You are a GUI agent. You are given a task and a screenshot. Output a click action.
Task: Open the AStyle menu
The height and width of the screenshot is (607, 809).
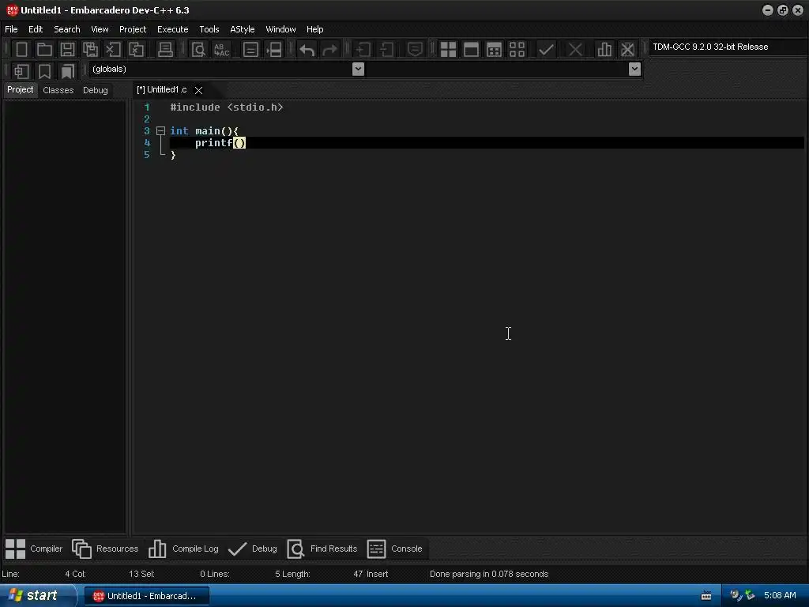243,29
